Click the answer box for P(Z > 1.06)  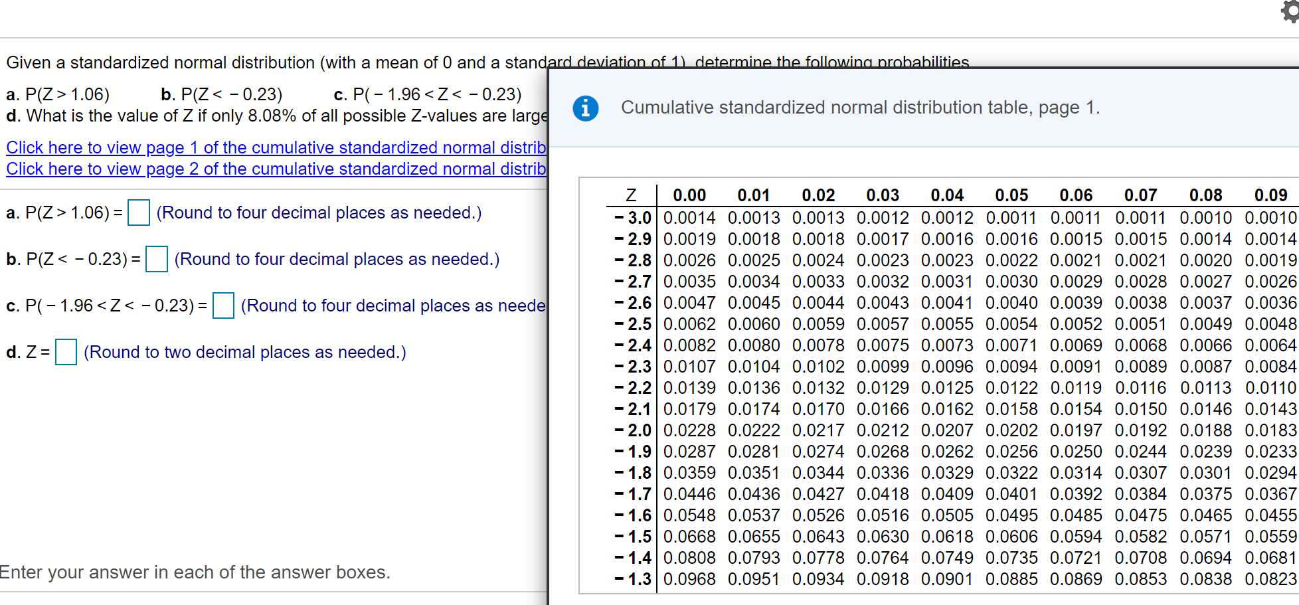pos(139,213)
